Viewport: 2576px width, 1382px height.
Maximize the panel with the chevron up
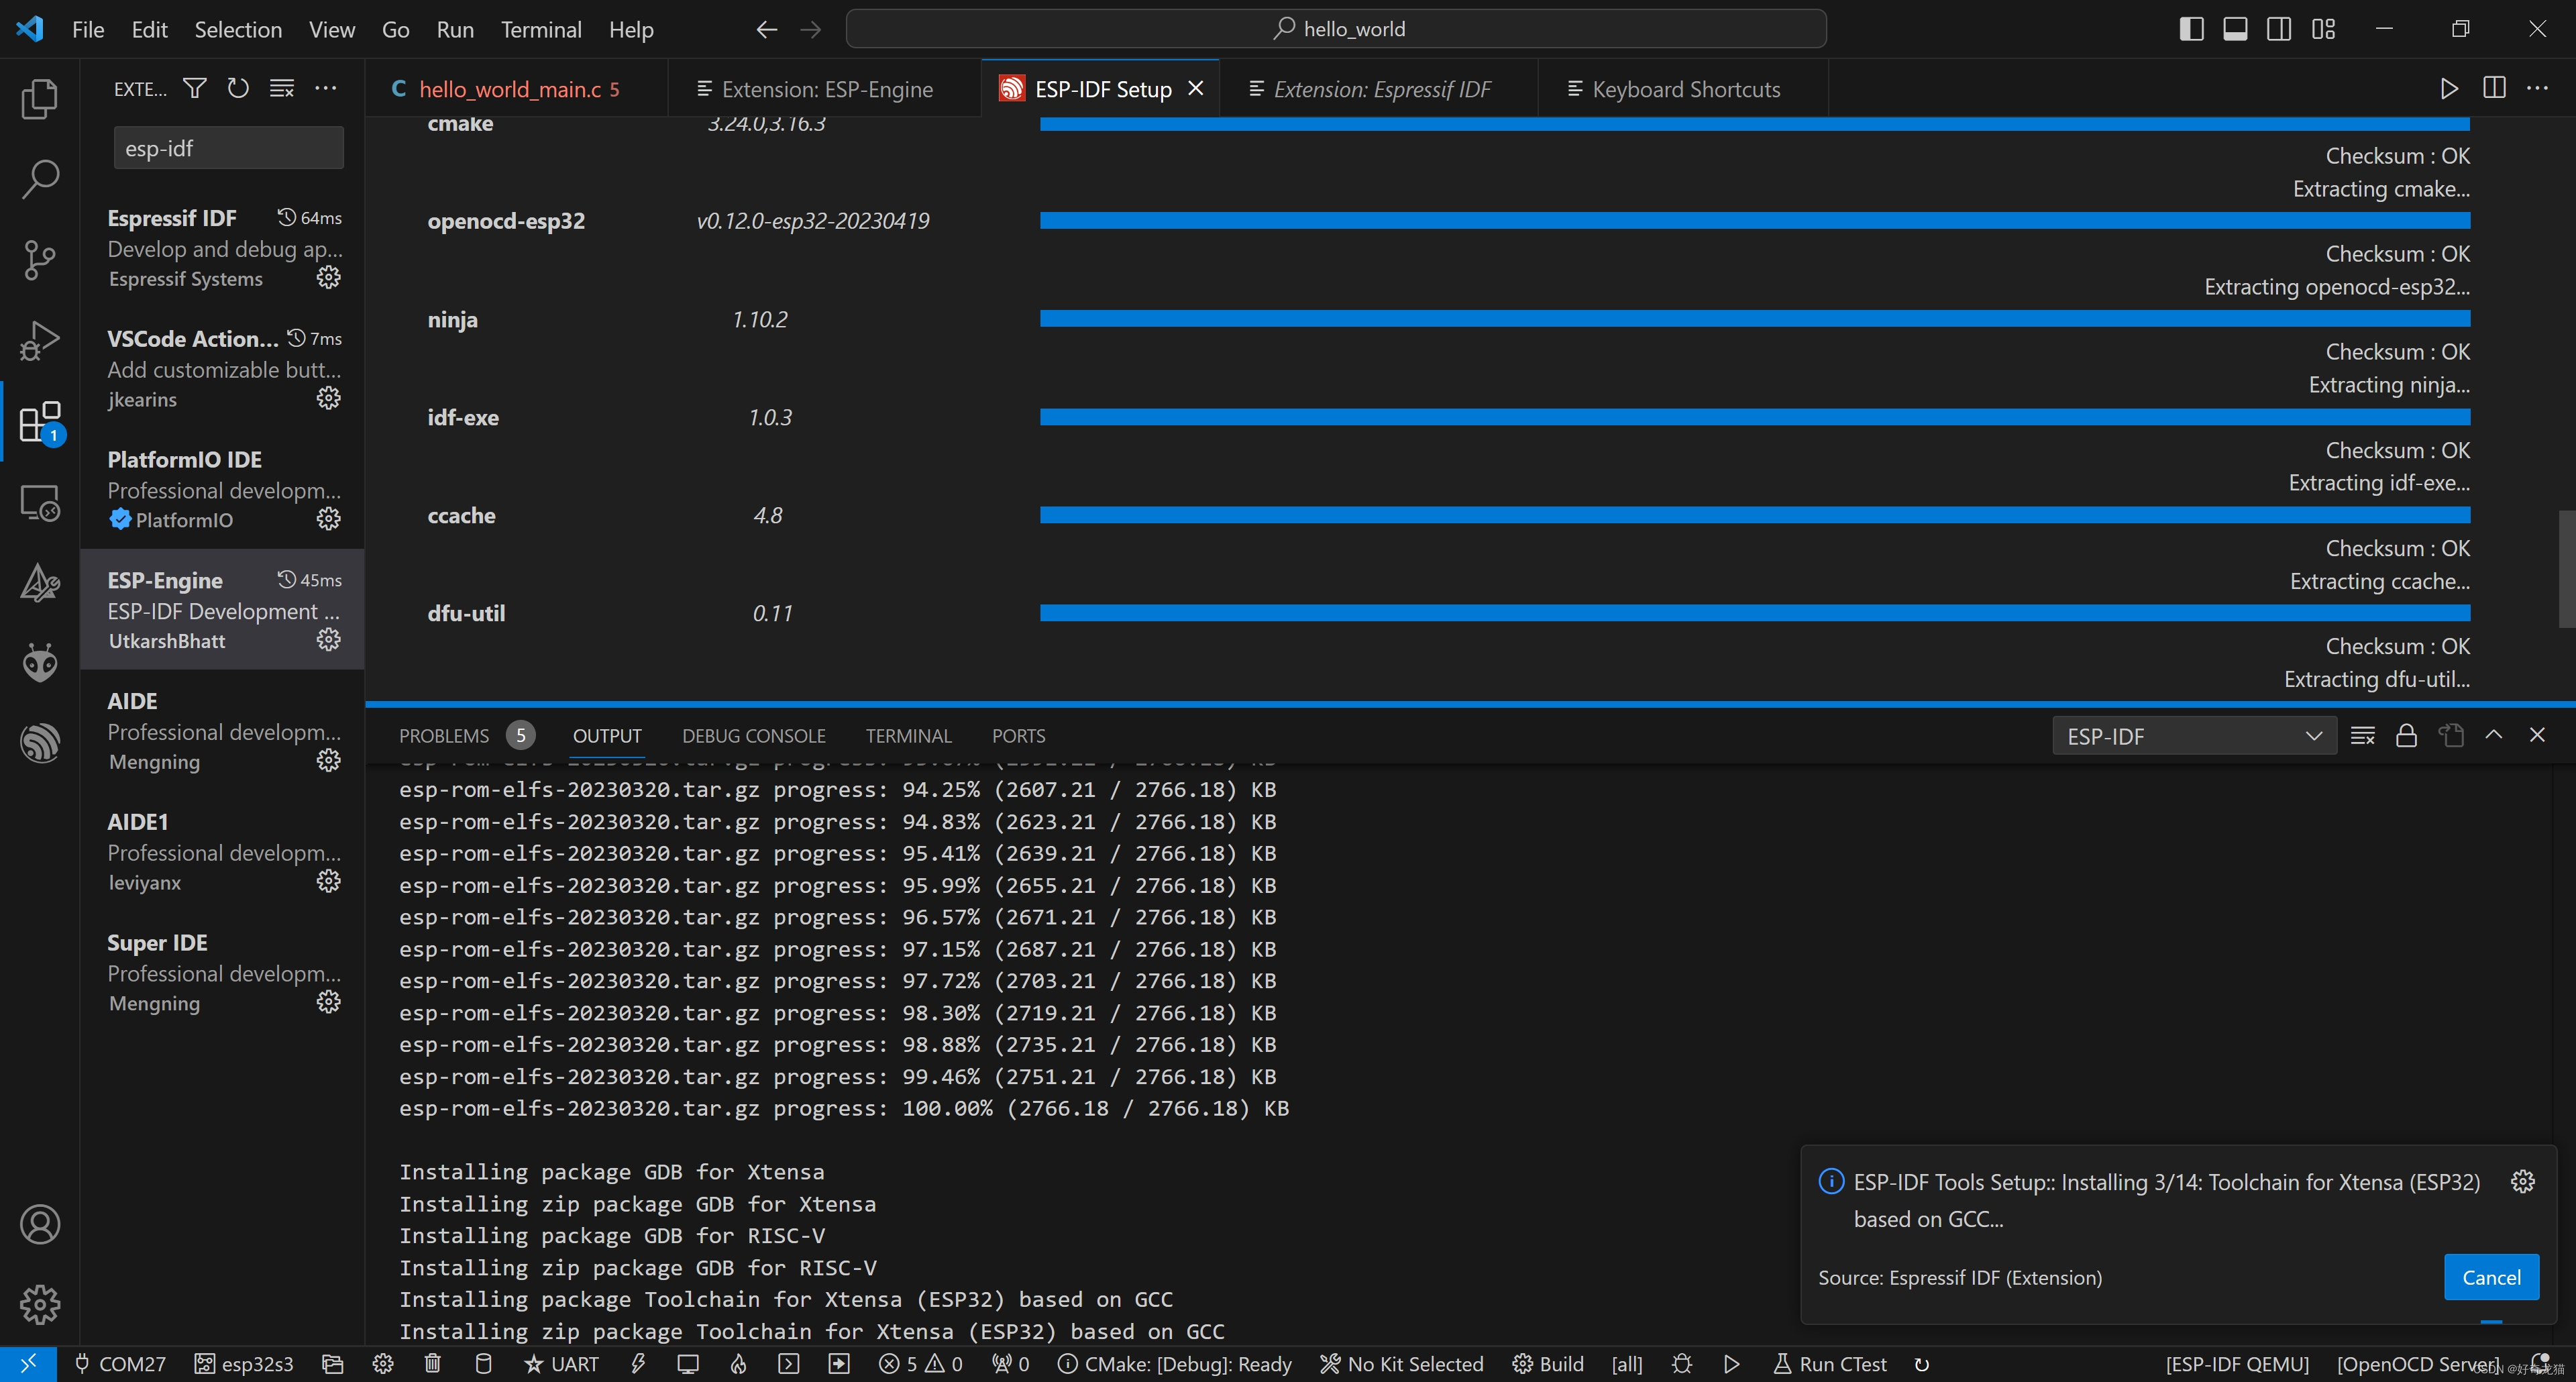[2494, 735]
